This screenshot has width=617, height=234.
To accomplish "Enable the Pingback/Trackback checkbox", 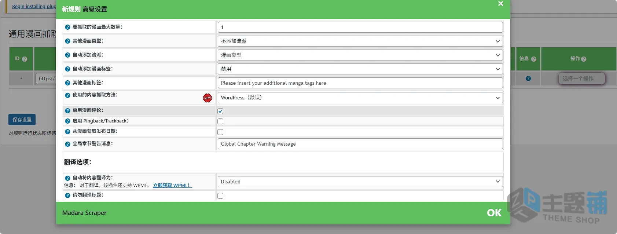I will click(x=220, y=121).
